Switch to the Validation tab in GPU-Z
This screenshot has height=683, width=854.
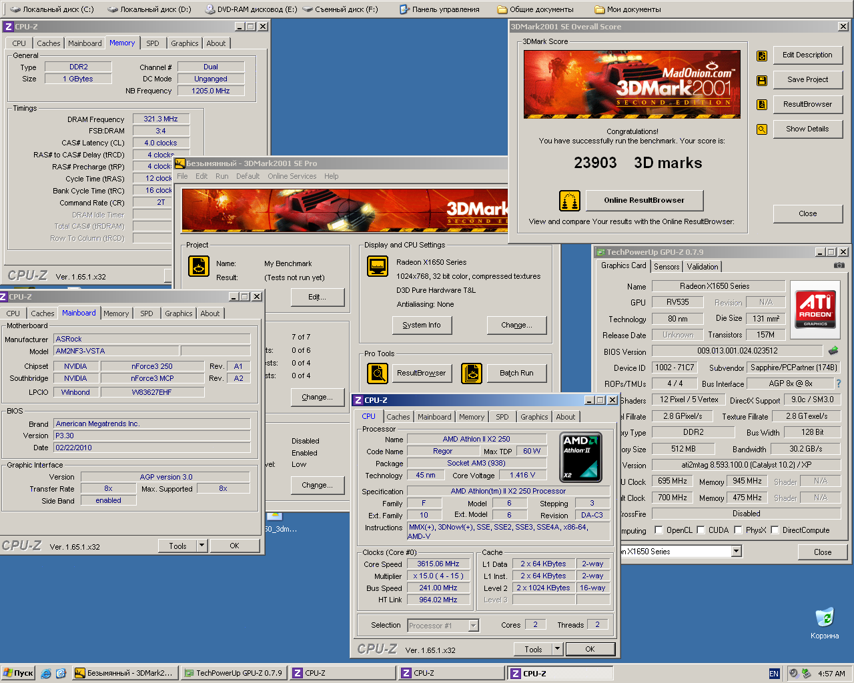coord(703,267)
